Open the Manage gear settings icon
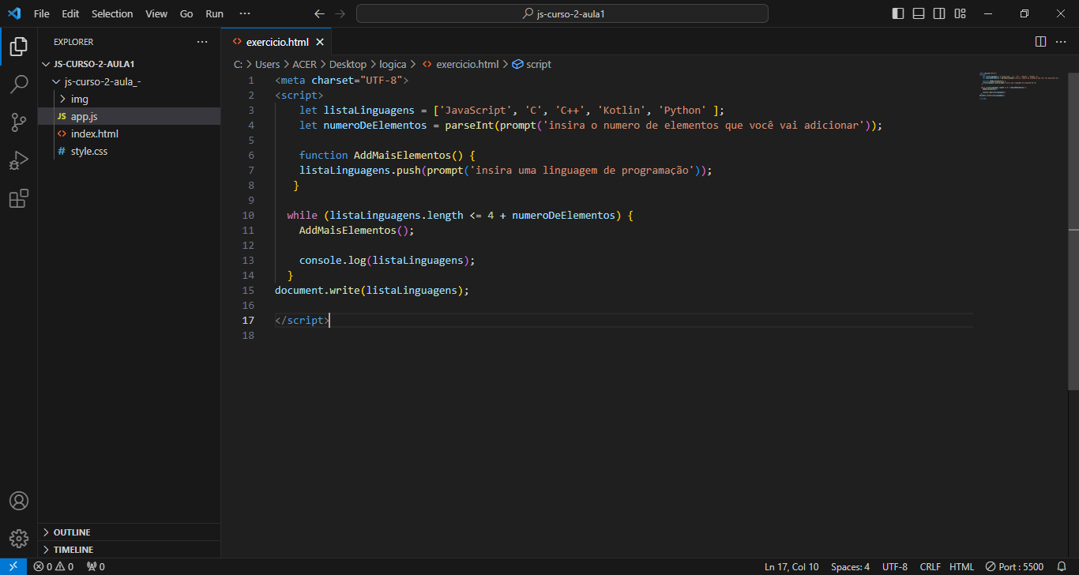This screenshot has height=575, width=1079. [19, 538]
